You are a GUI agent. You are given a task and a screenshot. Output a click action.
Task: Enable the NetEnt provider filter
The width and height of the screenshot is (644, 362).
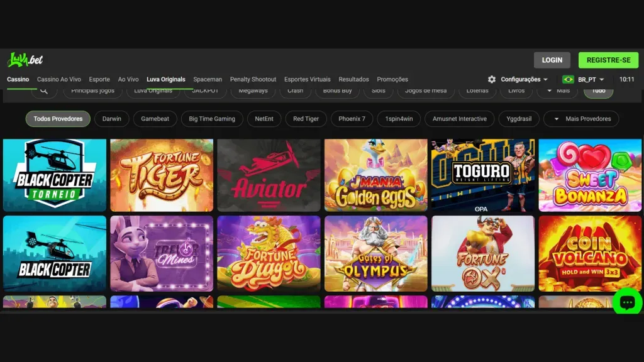tap(264, 118)
